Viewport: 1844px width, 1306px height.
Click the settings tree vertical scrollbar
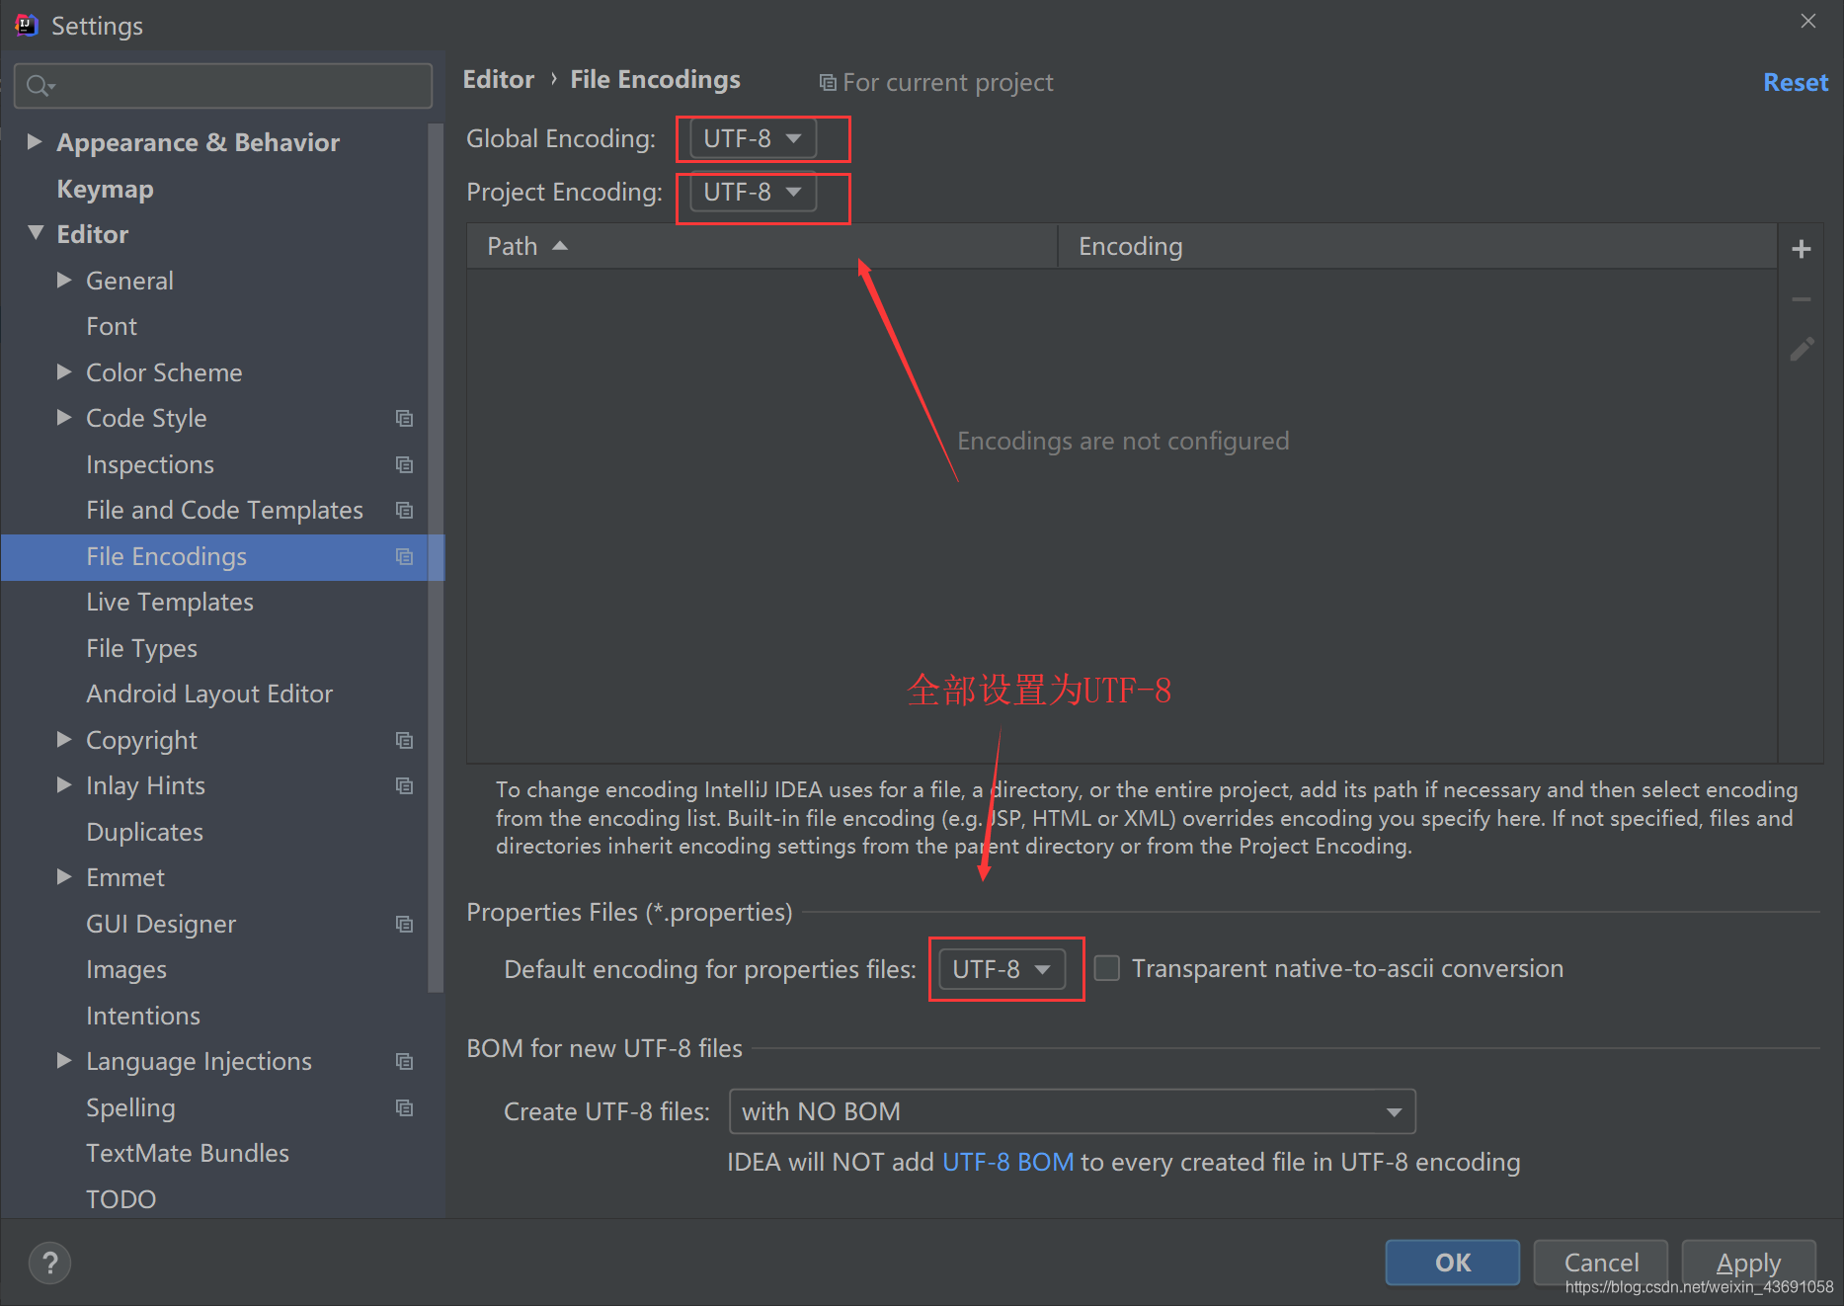436,558
